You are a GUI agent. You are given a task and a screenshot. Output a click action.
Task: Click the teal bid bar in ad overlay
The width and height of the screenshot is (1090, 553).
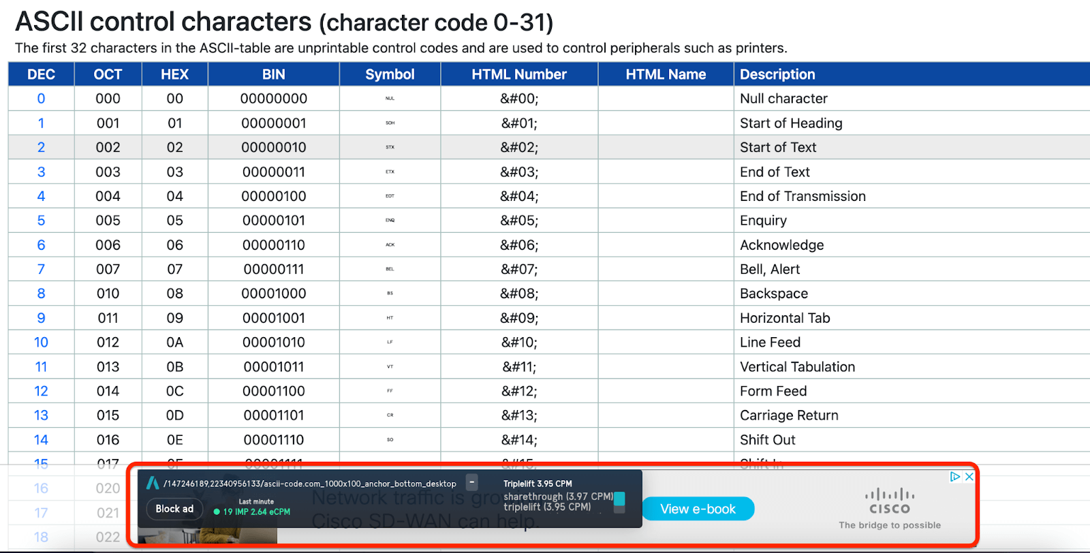(x=619, y=499)
